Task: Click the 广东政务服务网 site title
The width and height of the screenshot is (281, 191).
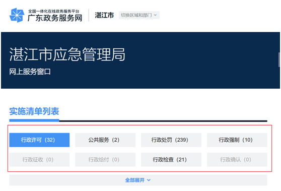Action: [x=55, y=18]
